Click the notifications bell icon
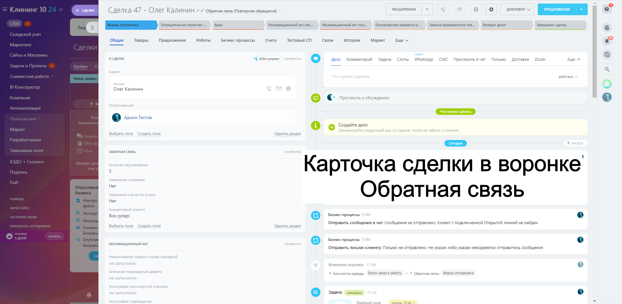 [607, 41]
